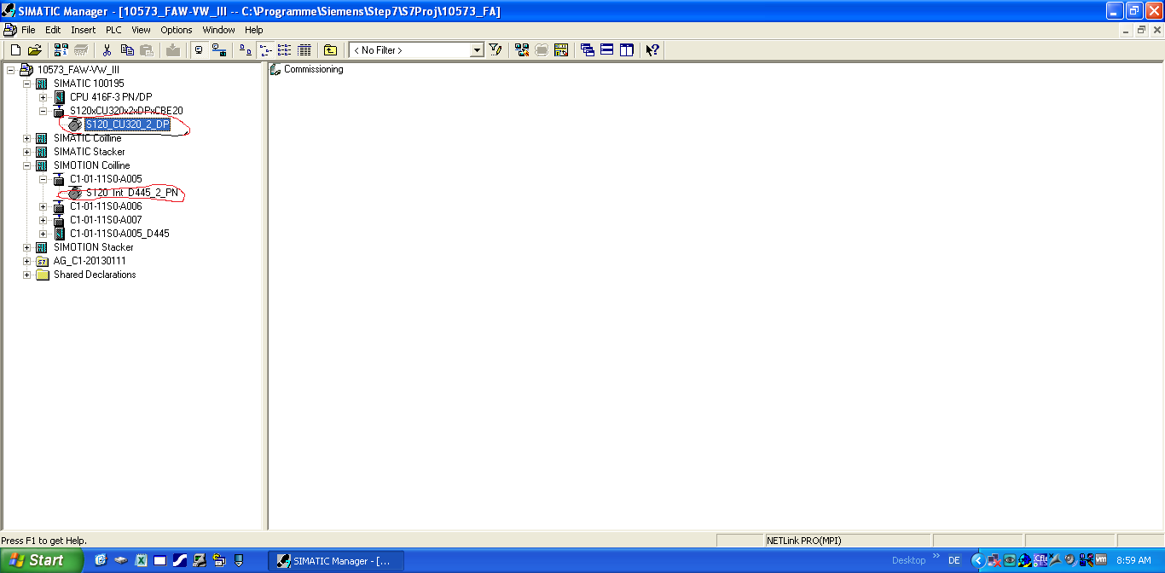
Task: Open the No Filter dropdown
Action: [x=477, y=50]
